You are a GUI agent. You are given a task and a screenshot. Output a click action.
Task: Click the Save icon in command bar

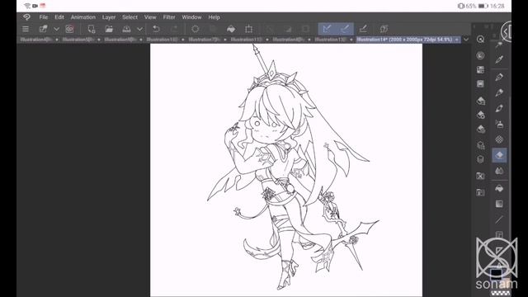[x=126, y=29]
